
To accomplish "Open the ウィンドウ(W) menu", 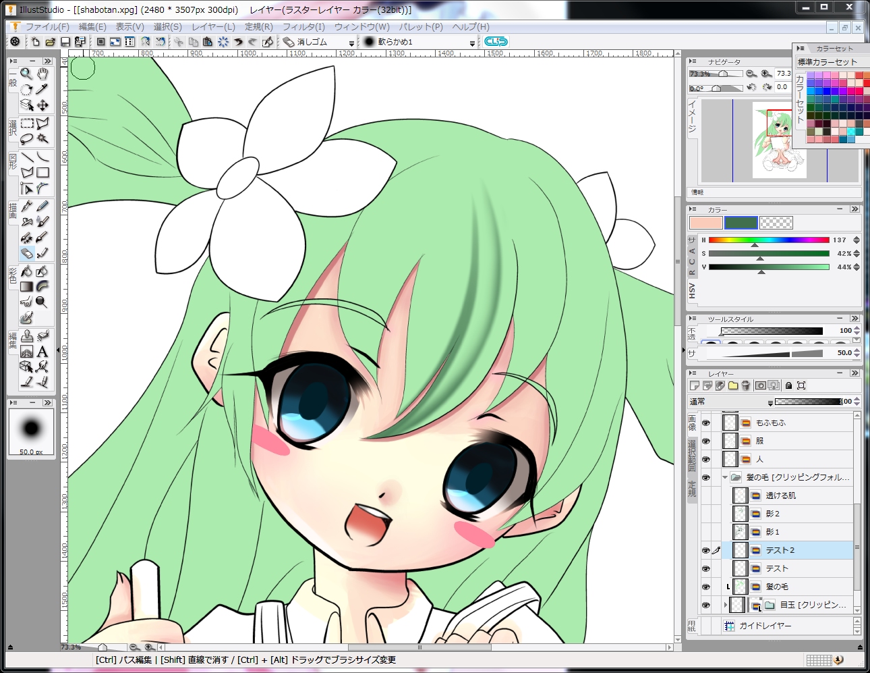I will (x=361, y=26).
